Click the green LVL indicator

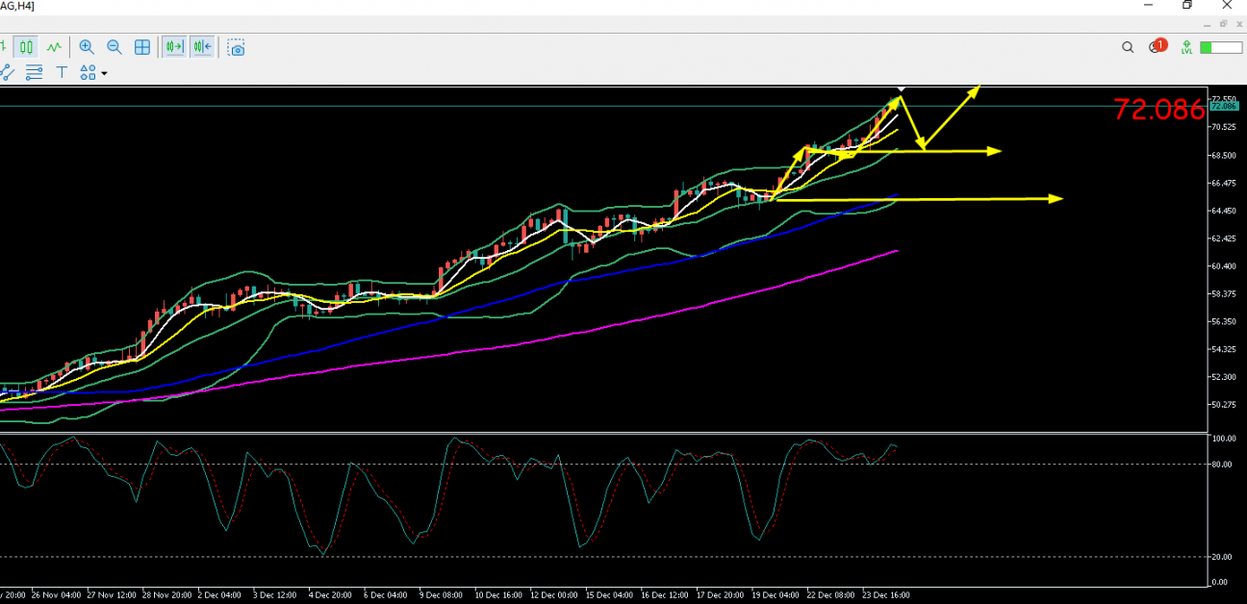(1188, 46)
